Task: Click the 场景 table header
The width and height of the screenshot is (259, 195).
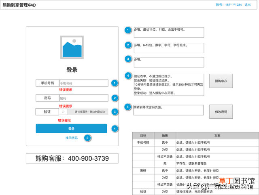Action: point(165,136)
